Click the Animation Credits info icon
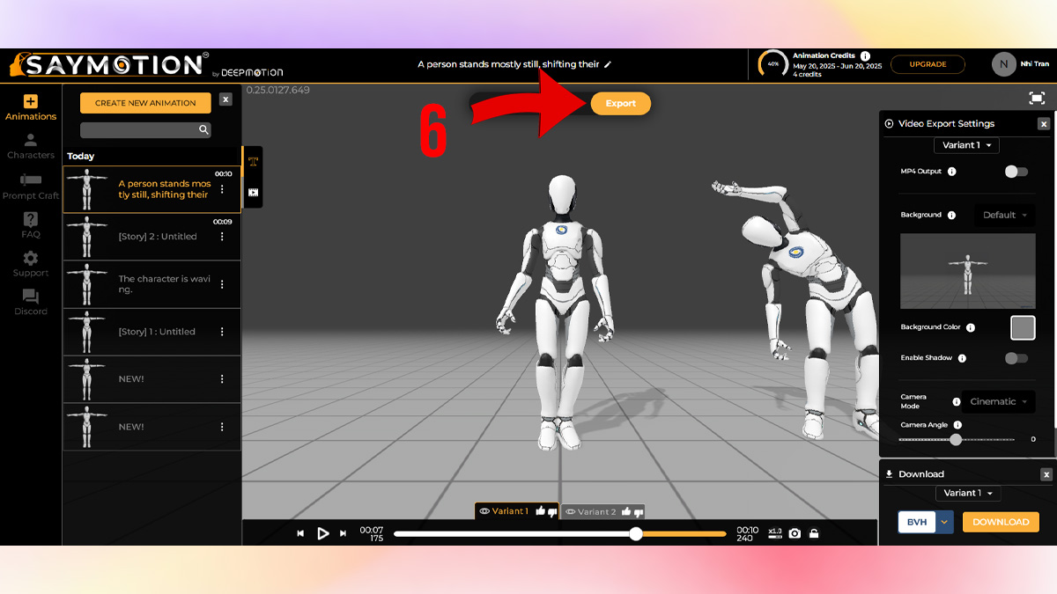 [x=866, y=55]
